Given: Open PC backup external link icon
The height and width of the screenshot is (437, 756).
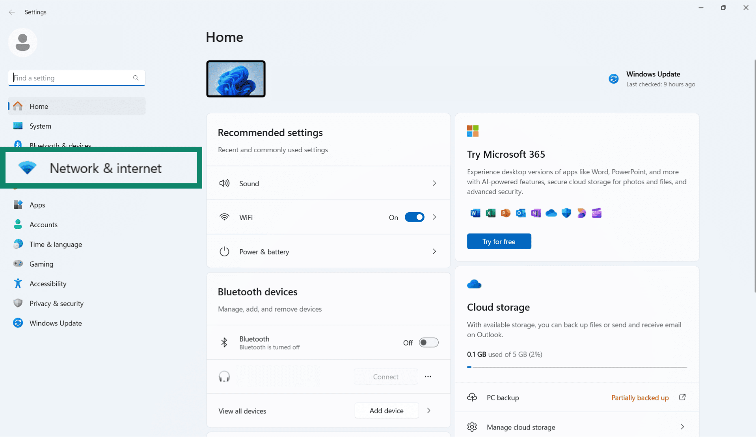Looking at the screenshot, I should click(682, 397).
